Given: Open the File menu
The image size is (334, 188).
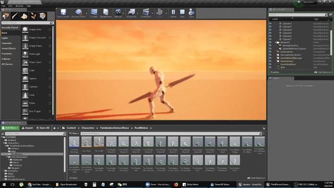Looking at the screenshot, I should (4, 6).
